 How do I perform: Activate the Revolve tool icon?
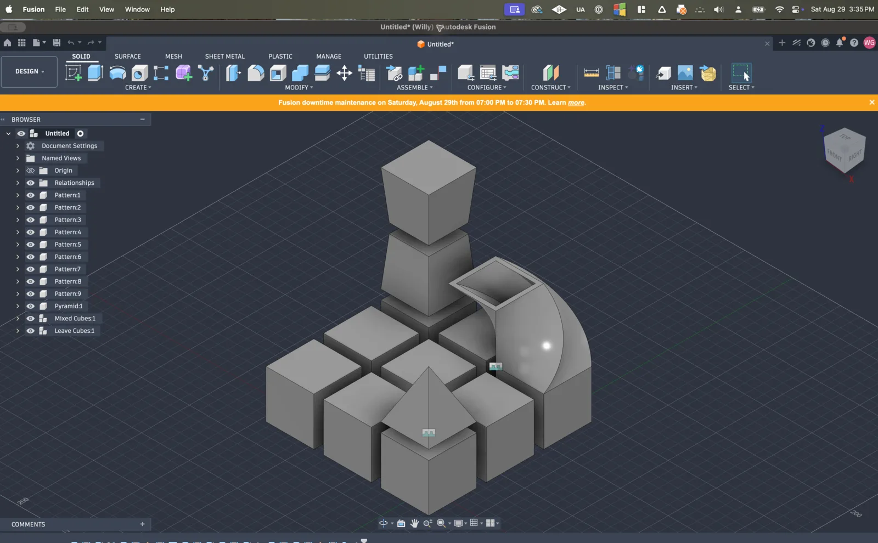117,72
